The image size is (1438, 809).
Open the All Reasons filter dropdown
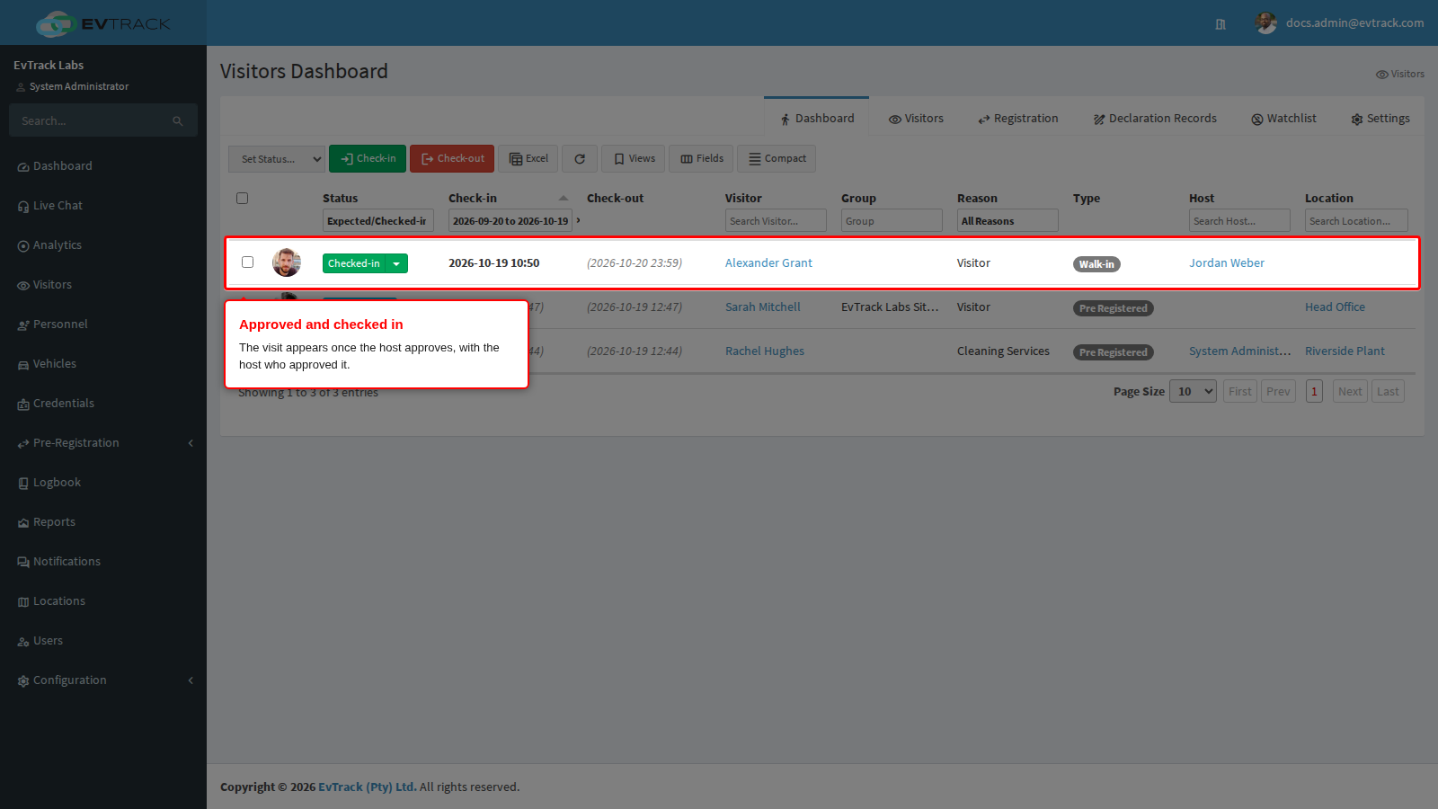(1007, 221)
